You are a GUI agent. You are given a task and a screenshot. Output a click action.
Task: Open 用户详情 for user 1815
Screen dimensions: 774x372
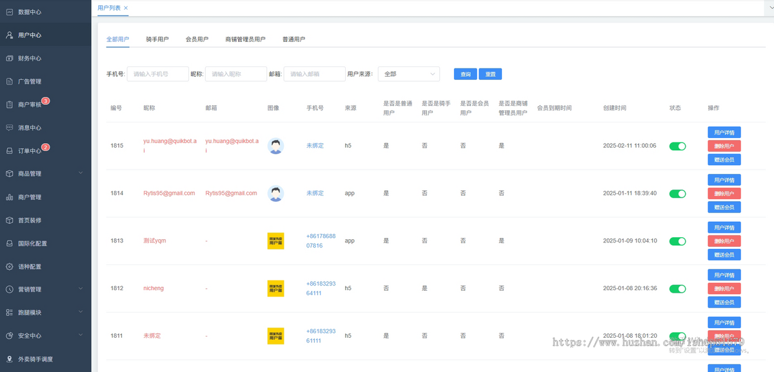pyautogui.click(x=724, y=132)
